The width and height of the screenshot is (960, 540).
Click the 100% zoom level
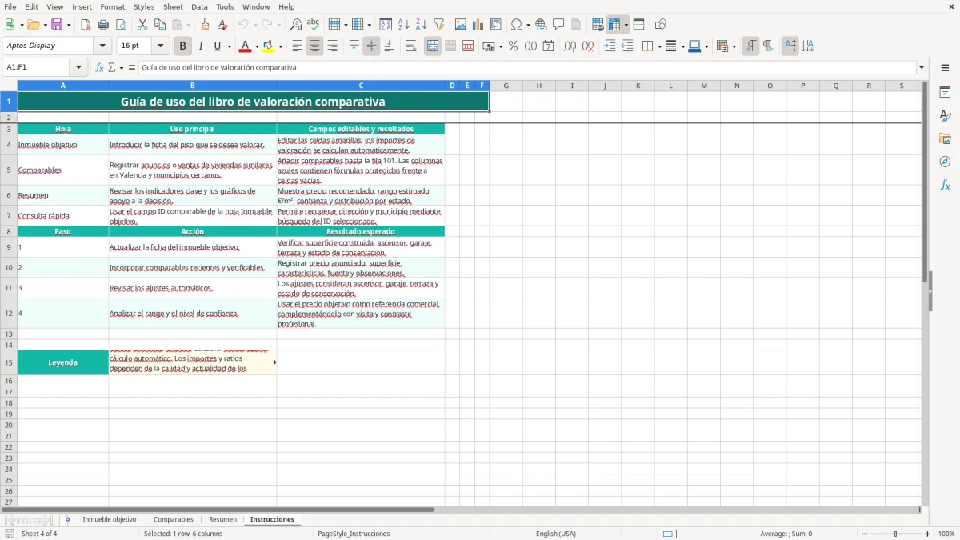[946, 534]
